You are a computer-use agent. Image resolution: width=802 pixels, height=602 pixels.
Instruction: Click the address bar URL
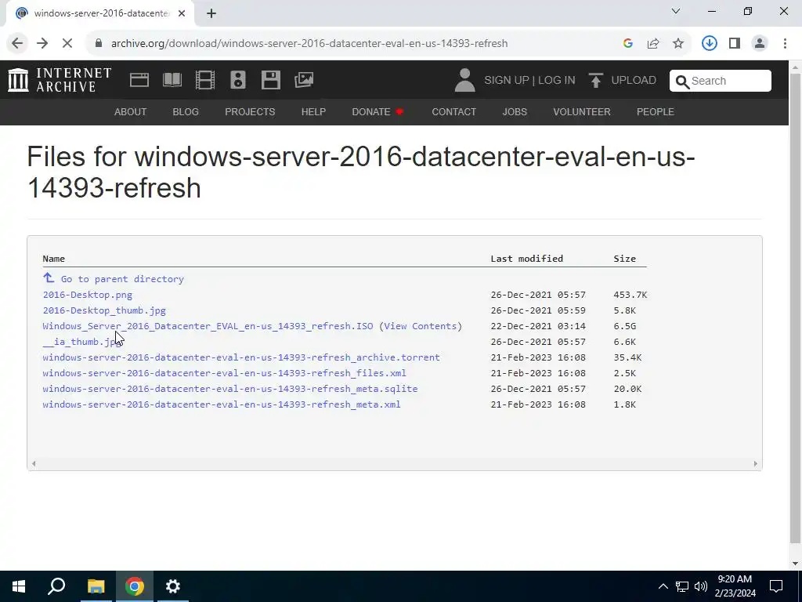(309, 44)
